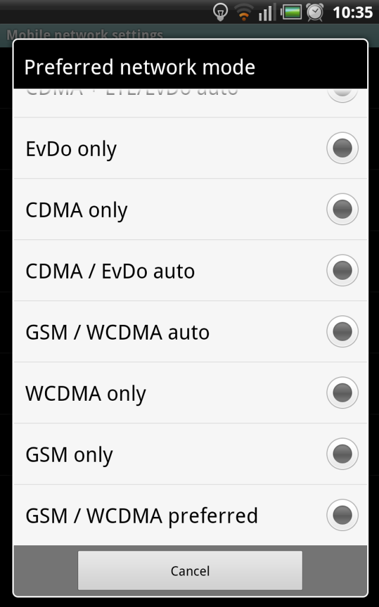Viewport: 379px width, 607px height.
Task: Tap the 10:35 clock in status bar
Action: (352, 13)
